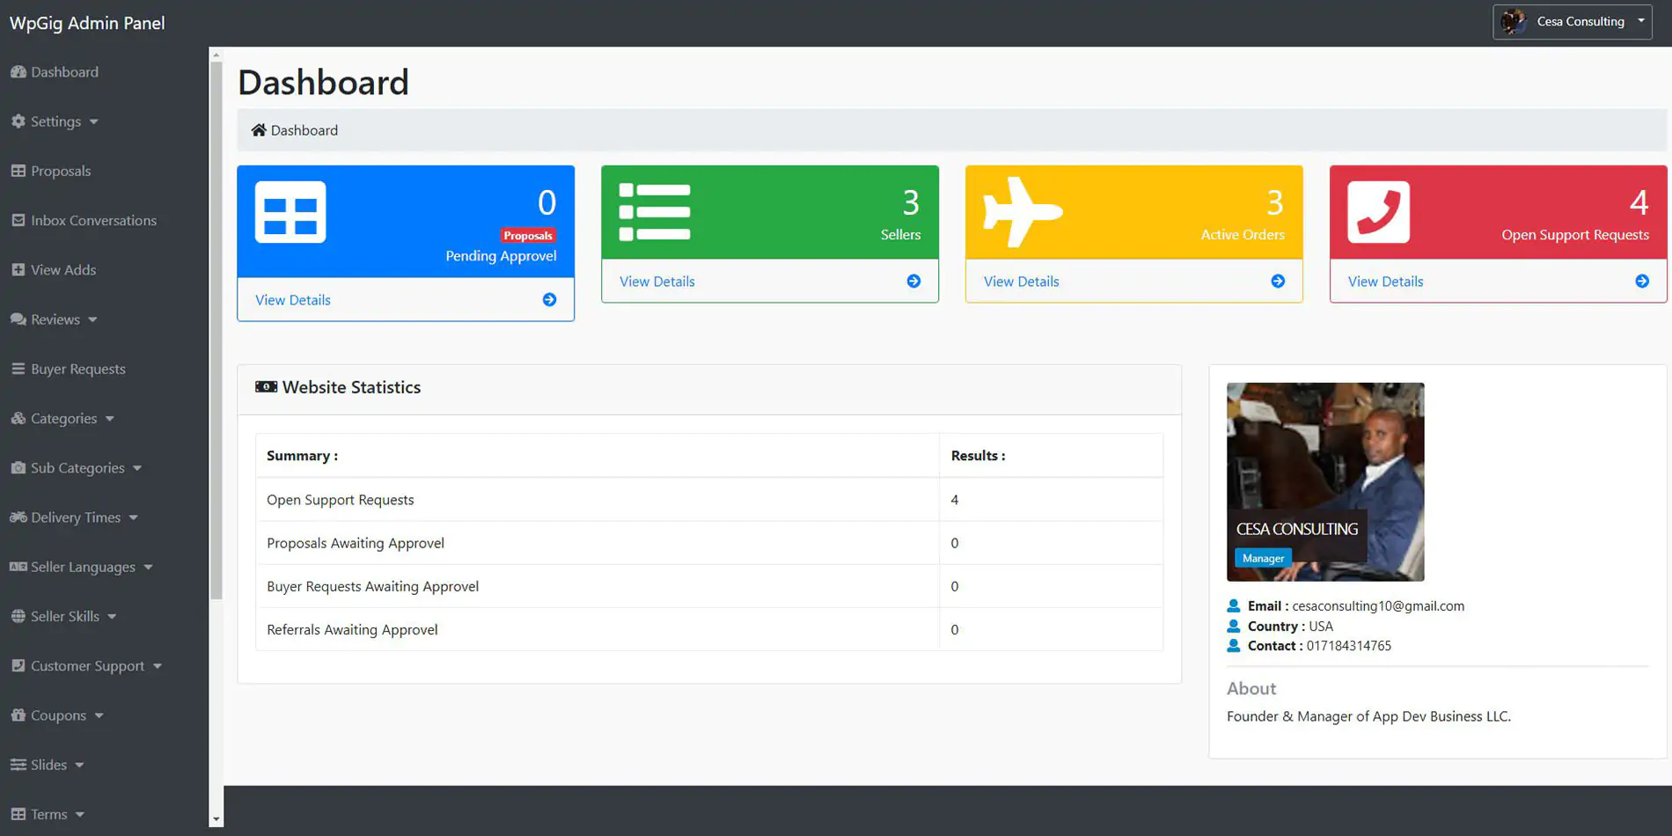This screenshot has height=836, width=1672.
Task: Click the WpGig Admin Panel title
Action: 87,23
